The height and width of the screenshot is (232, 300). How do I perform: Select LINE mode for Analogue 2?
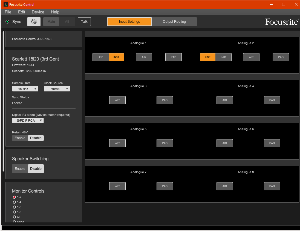[x=207, y=57]
